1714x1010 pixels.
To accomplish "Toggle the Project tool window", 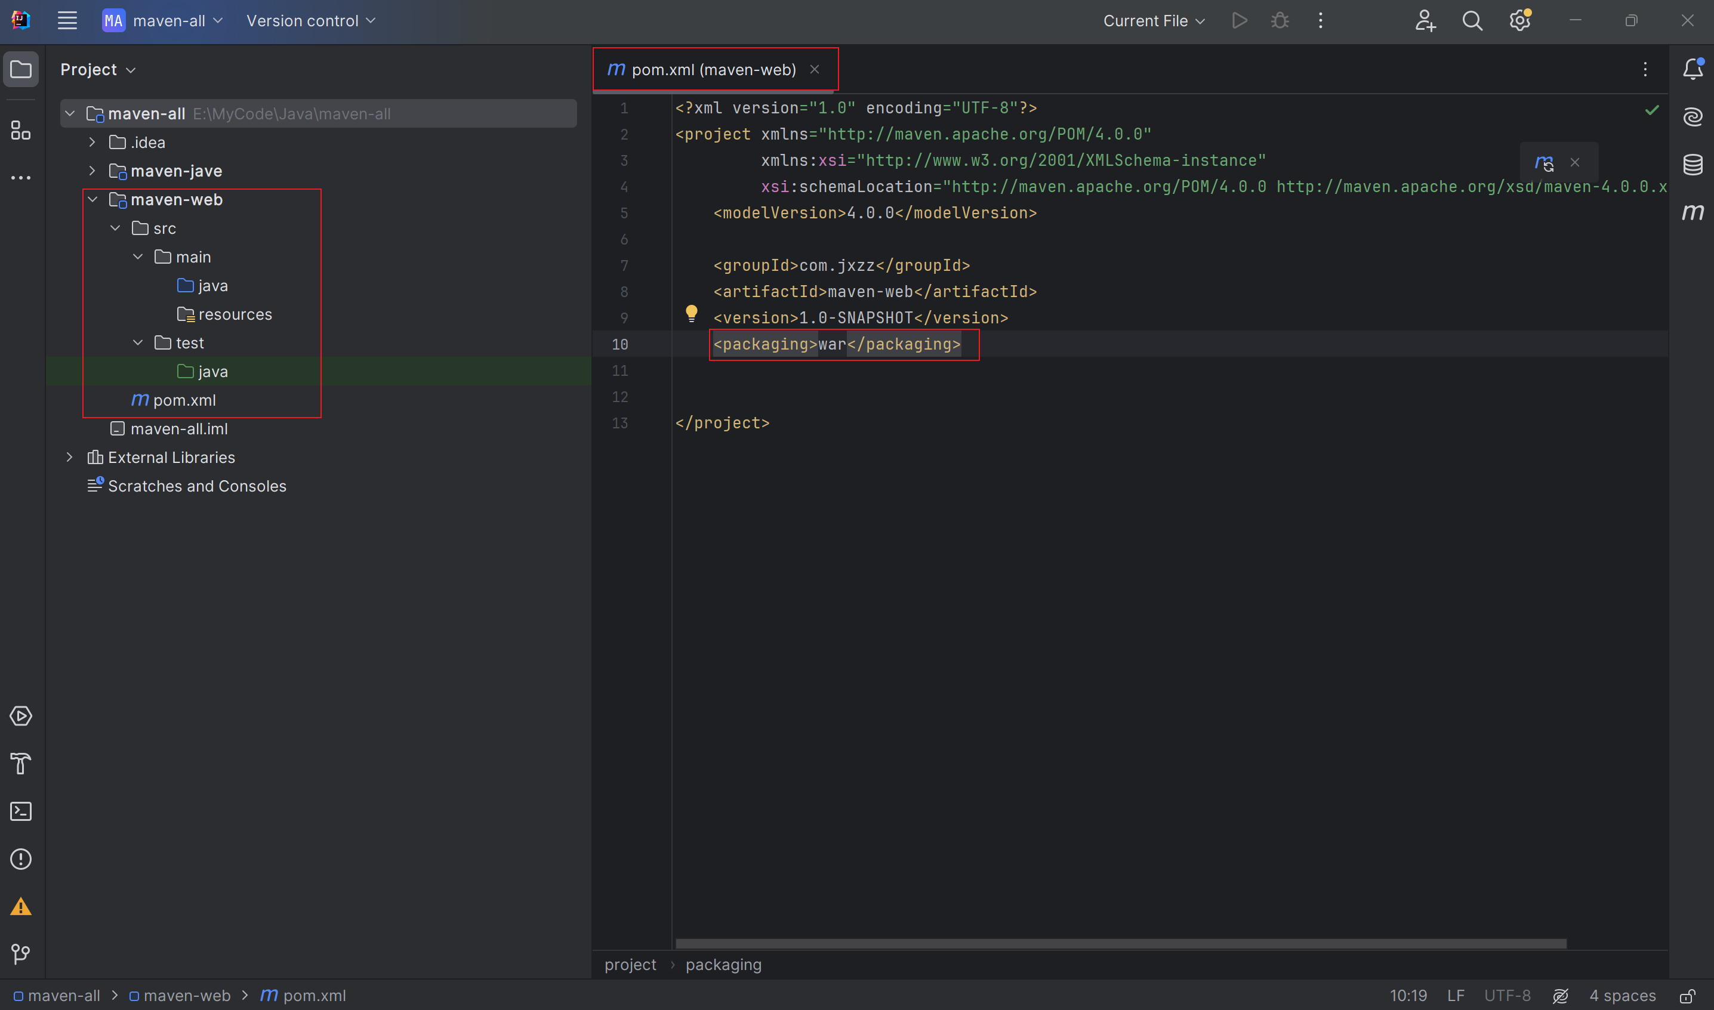I will (21, 68).
